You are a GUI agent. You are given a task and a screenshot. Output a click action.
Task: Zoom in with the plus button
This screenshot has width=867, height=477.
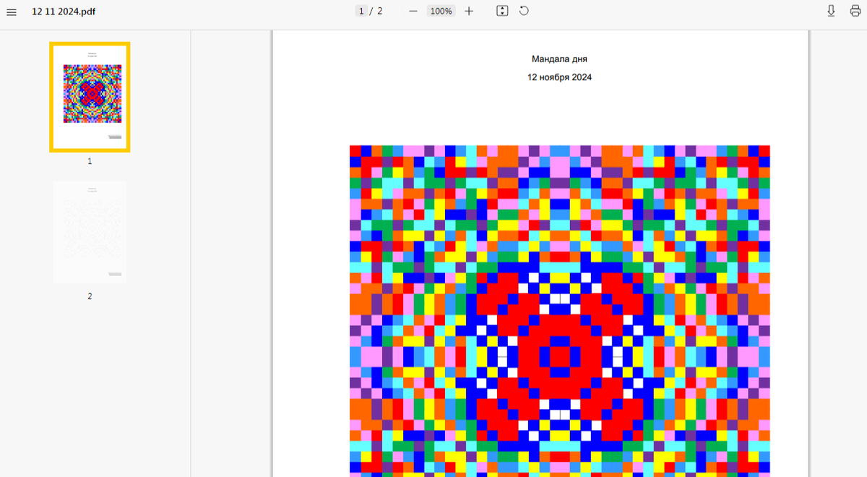point(469,11)
